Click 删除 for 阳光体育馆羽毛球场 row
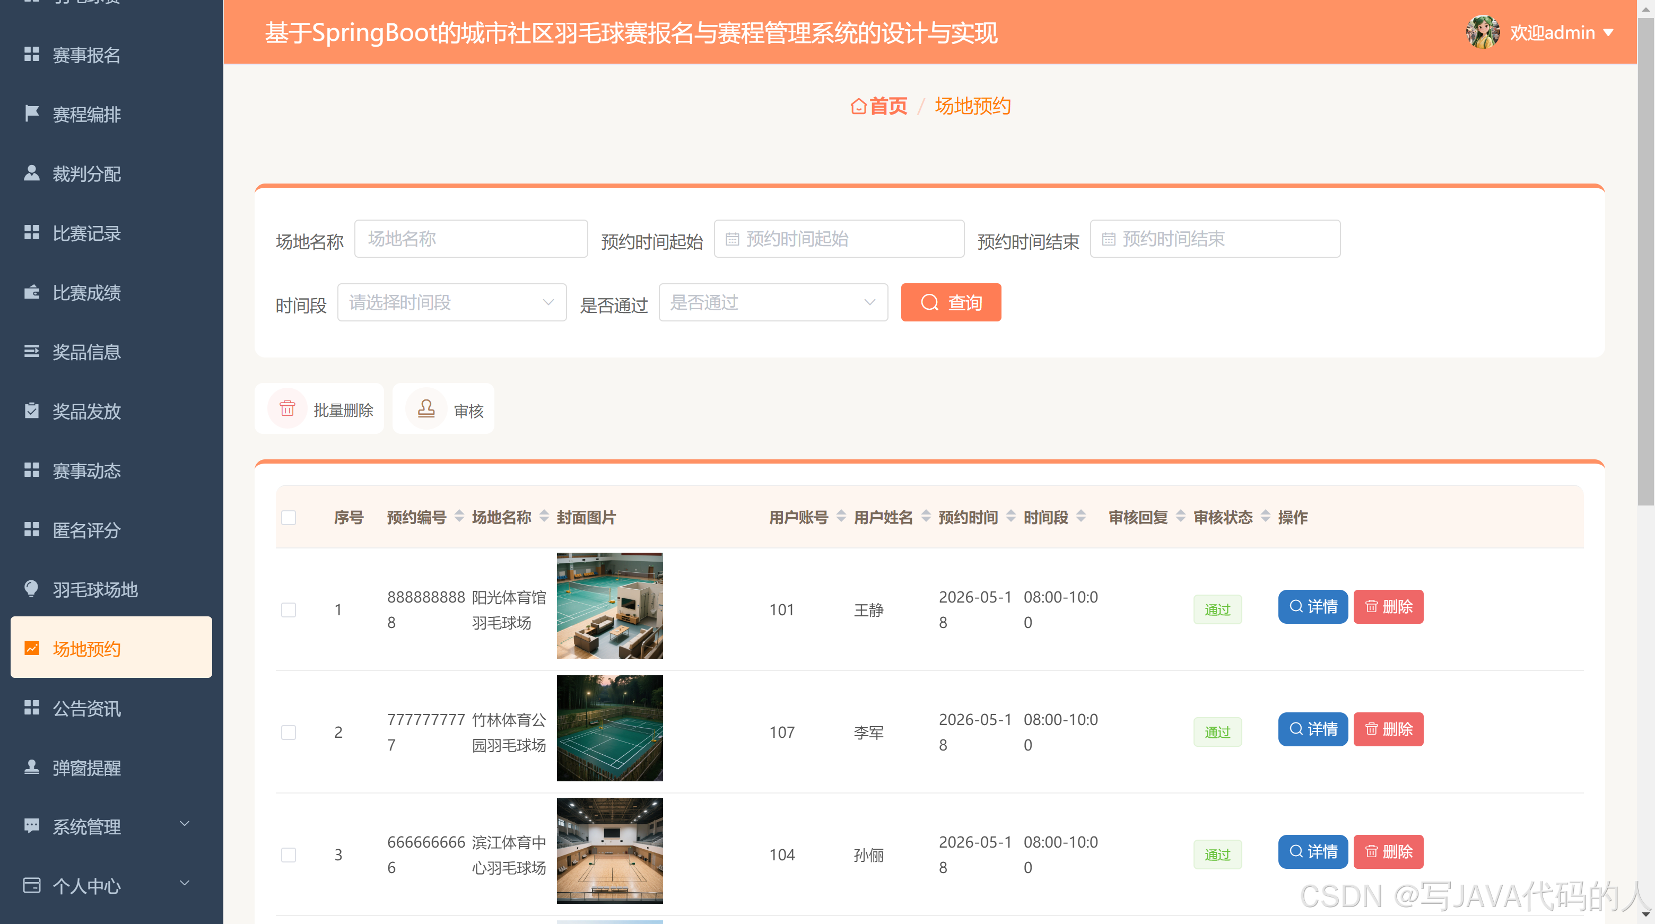Image resolution: width=1655 pixels, height=924 pixels. pyautogui.click(x=1388, y=607)
